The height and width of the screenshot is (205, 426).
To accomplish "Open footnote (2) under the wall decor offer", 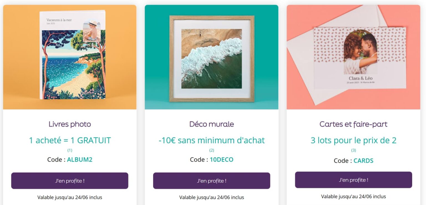I will pos(212,150).
